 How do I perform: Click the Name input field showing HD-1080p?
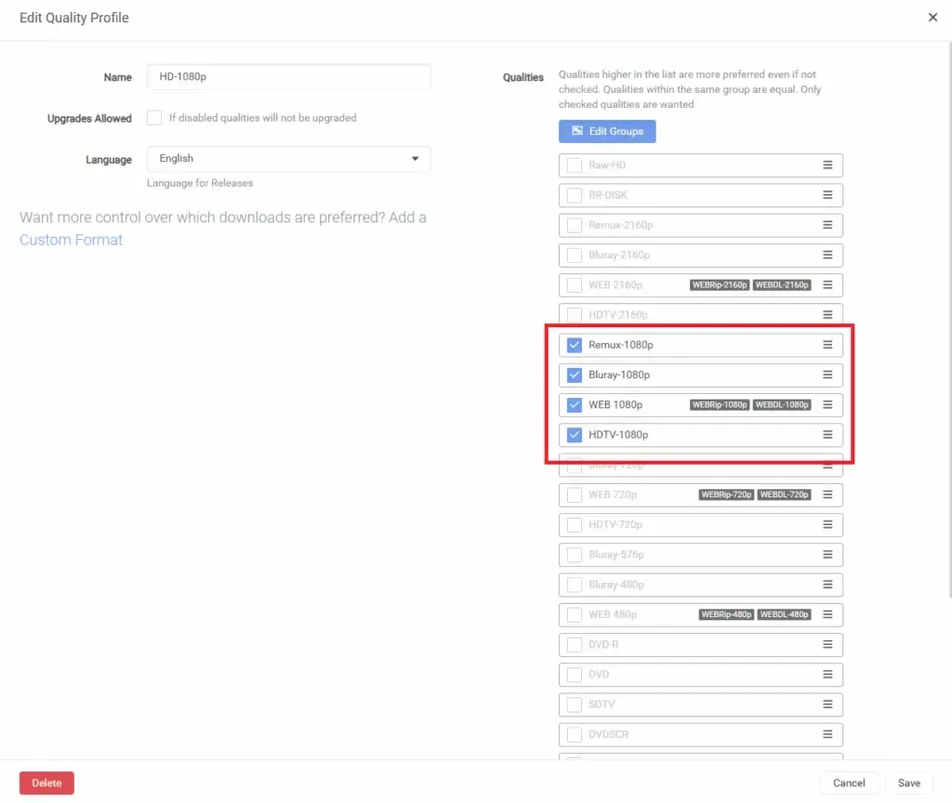[288, 77]
